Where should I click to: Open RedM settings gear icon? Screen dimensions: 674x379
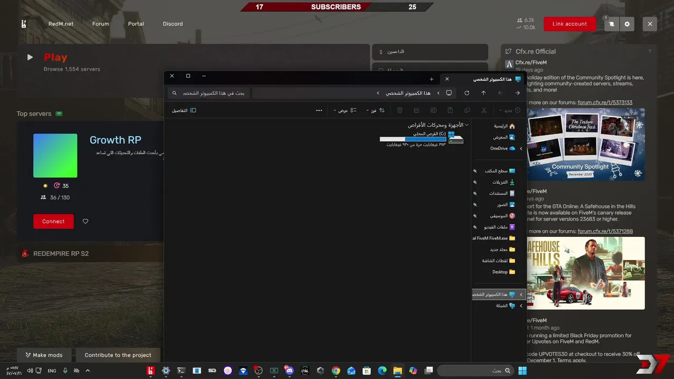tap(627, 24)
